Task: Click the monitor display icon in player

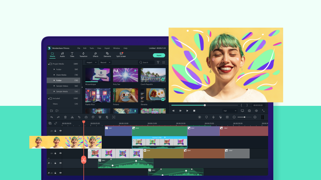Action: (x=242, y=111)
